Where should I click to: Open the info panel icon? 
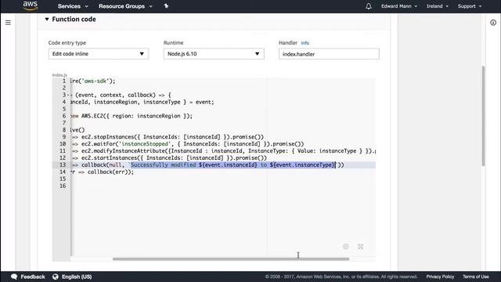493,23
